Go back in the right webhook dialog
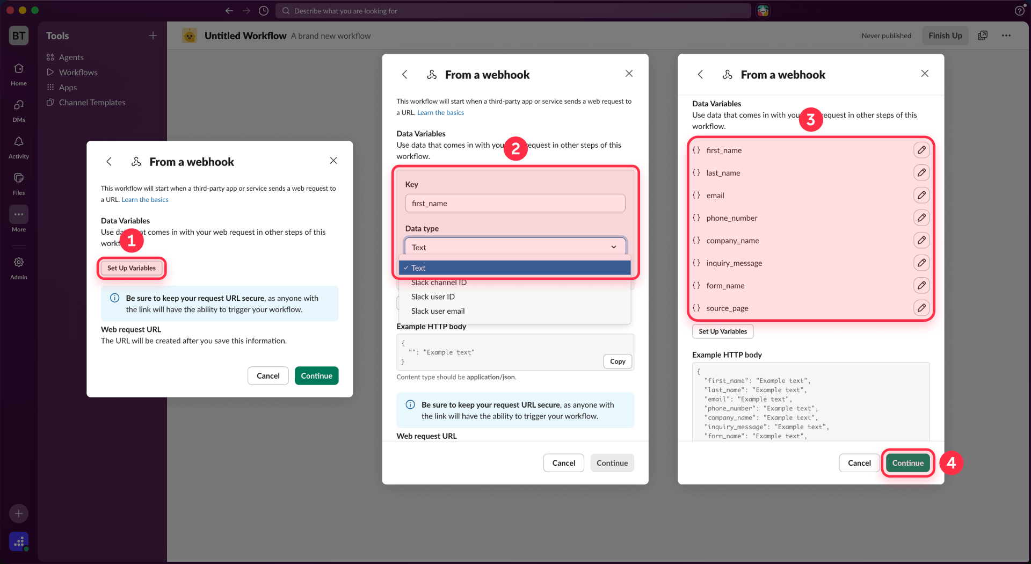This screenshot has width=1031, height=564. [x=700, y=75]
